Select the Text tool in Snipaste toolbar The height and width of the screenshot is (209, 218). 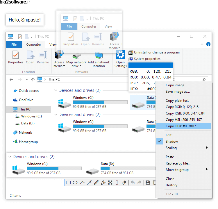(x=117, y=183)
